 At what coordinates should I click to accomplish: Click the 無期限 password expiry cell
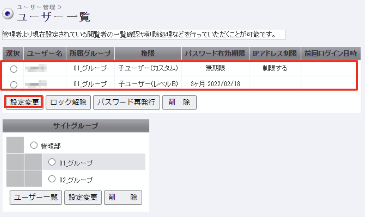pyautogui.click(x=215, y=68)
